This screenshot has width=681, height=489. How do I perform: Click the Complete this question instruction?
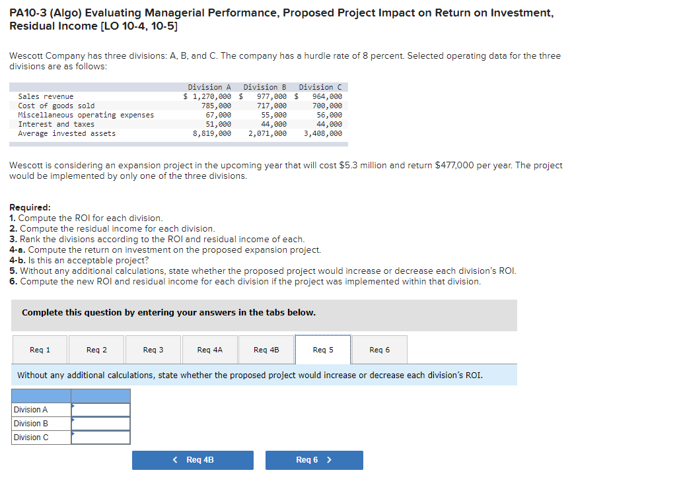pyautogui.click(x=168, y=313)
